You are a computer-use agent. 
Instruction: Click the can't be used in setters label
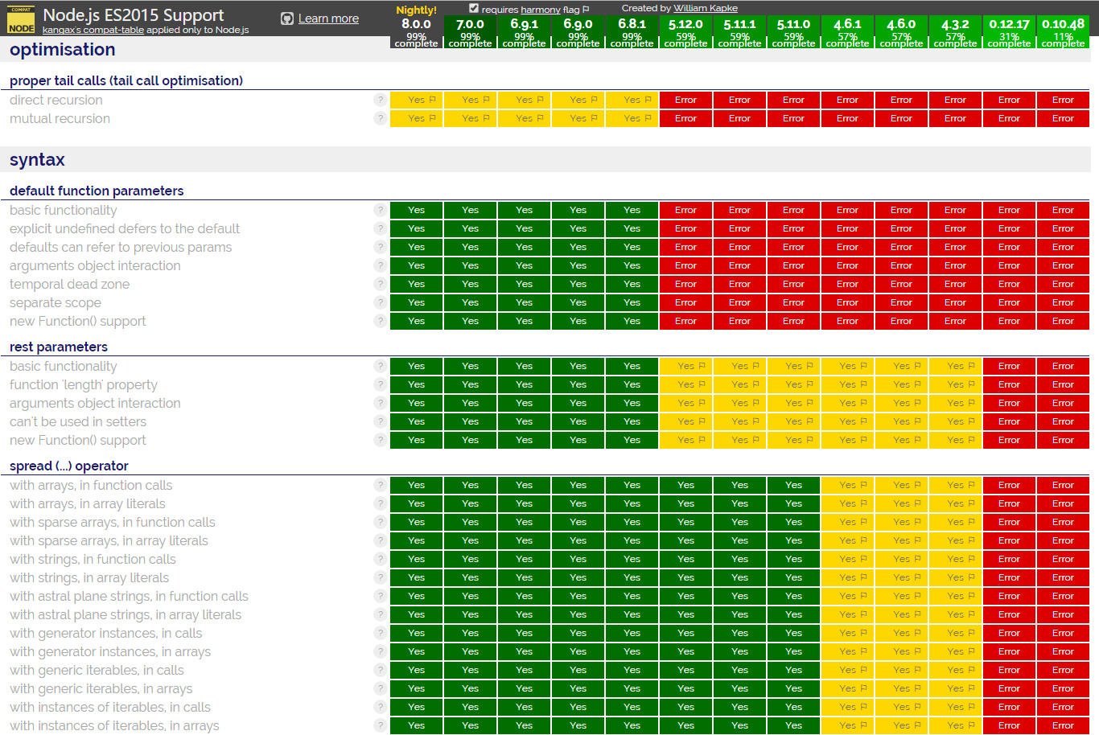(x=78, y=421)
